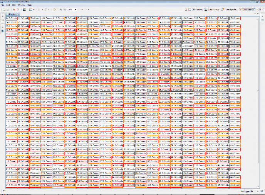Open the CSS menu

click(13, 5)
